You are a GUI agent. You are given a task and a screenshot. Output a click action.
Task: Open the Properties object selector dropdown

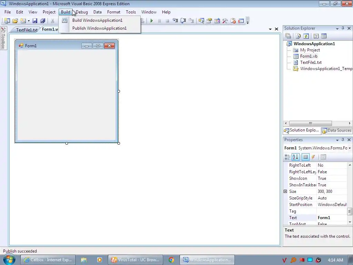pos(350,148)
